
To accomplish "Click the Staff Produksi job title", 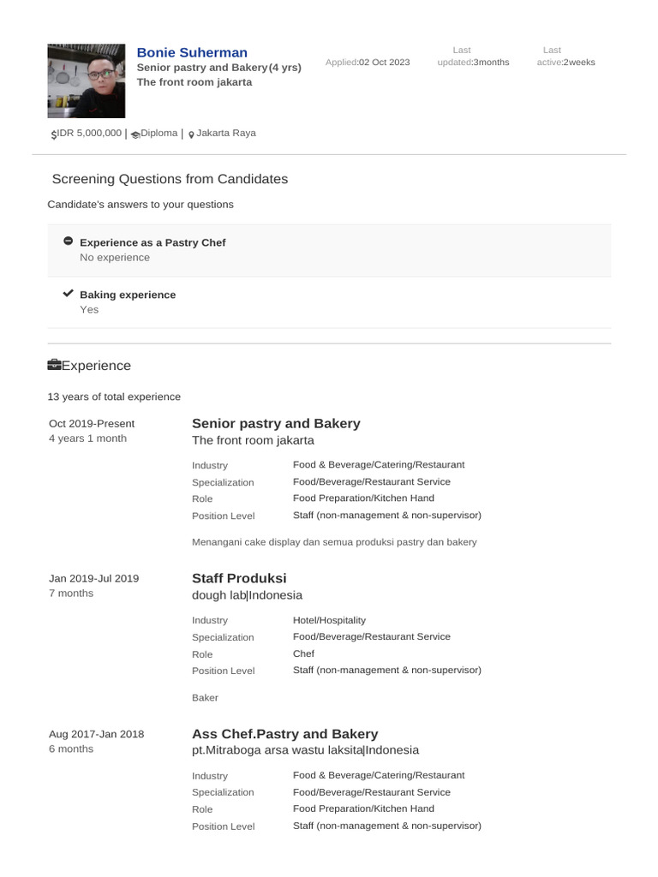I will pos(239,578).
